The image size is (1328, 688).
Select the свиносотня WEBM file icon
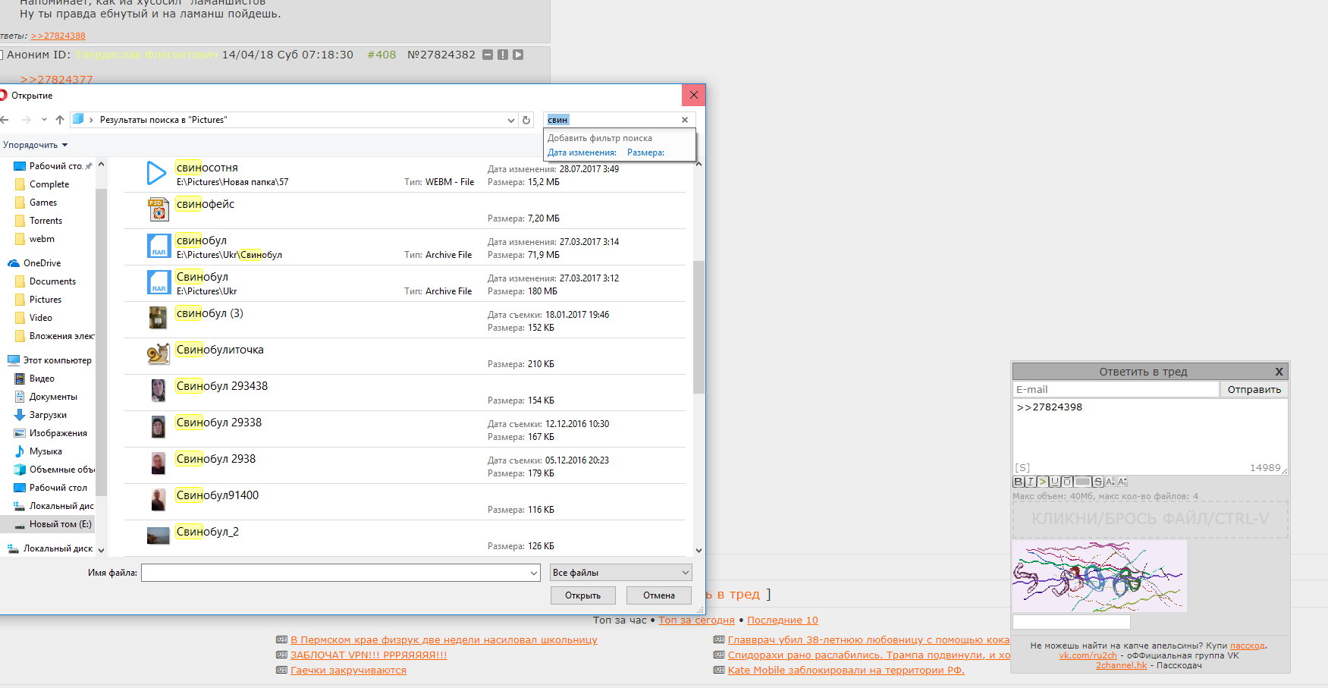coord(157,173)
